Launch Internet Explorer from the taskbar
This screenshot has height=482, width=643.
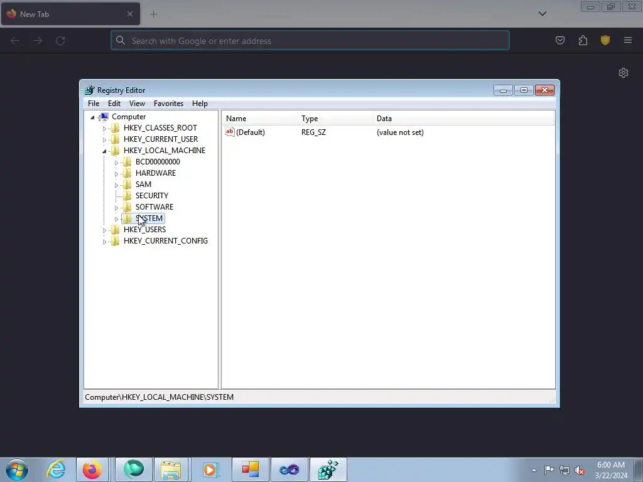click(56, 469)
